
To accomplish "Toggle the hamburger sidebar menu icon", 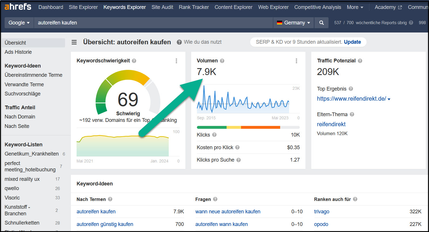I will (74, 42).
